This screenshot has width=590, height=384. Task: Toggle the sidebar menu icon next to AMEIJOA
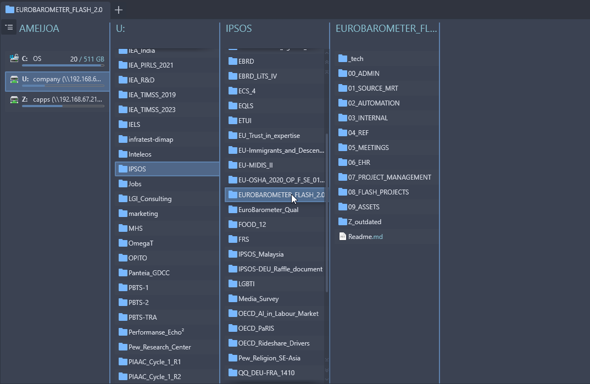point(9,27)
